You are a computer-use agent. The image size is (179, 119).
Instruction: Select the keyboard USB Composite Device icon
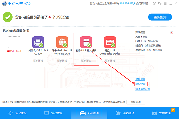coord(110,42)
